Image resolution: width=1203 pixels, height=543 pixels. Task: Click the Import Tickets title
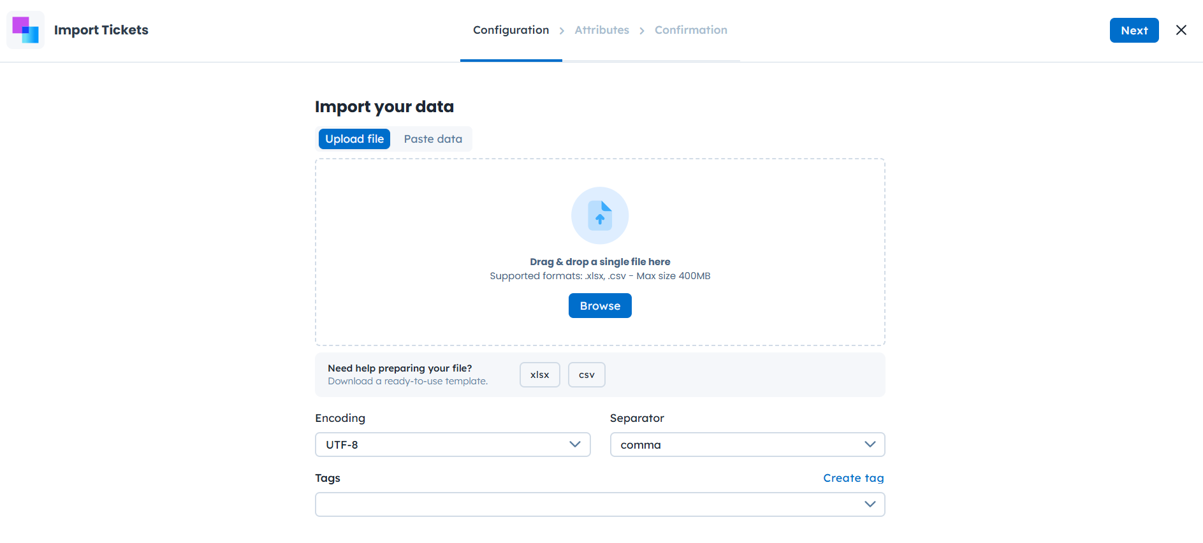(101, 30)
